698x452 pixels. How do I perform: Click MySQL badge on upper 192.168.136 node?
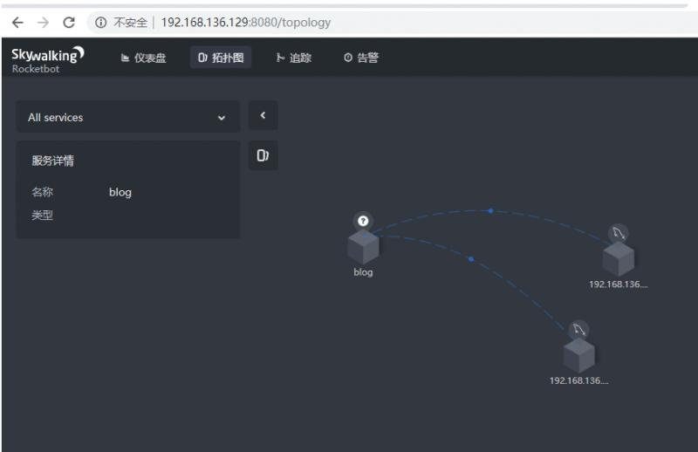(619, 233)
